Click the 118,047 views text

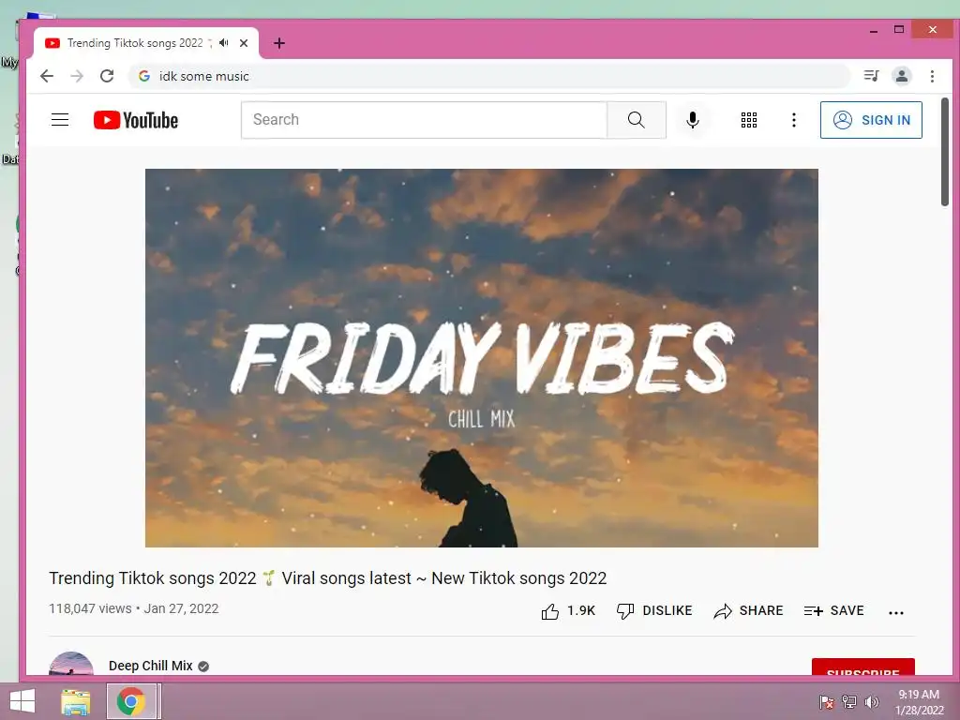tap(90, 608)
